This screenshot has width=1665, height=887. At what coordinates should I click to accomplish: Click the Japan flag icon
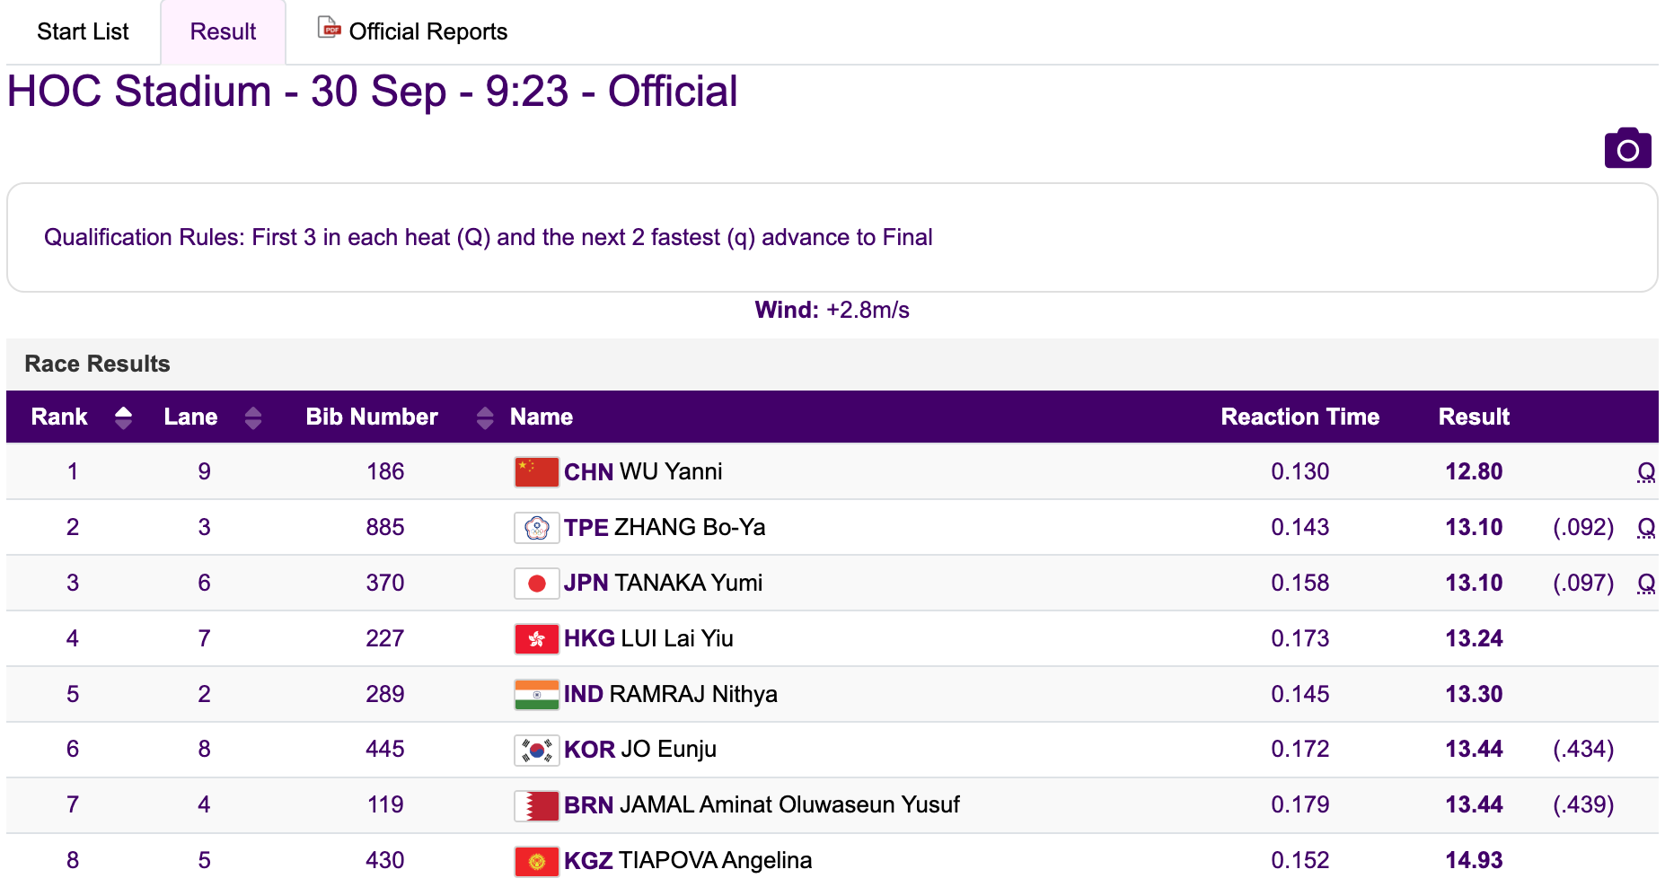click(536, 583)
